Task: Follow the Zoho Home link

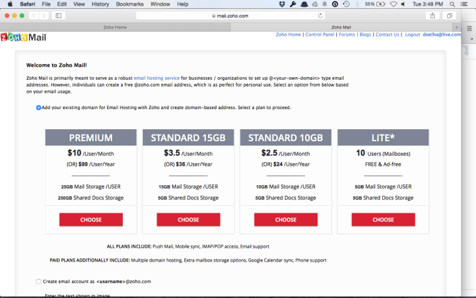Action: (288, 35)
